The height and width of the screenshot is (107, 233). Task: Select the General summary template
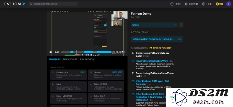click(x=106, y=75)
